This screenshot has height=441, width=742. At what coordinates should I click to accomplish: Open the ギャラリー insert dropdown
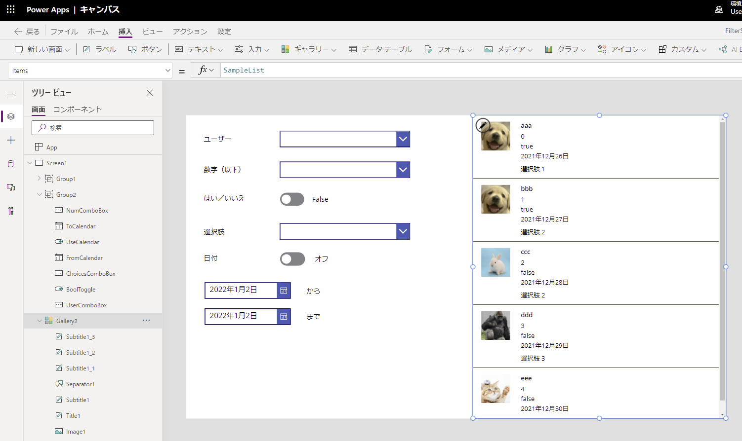[308, 49]
